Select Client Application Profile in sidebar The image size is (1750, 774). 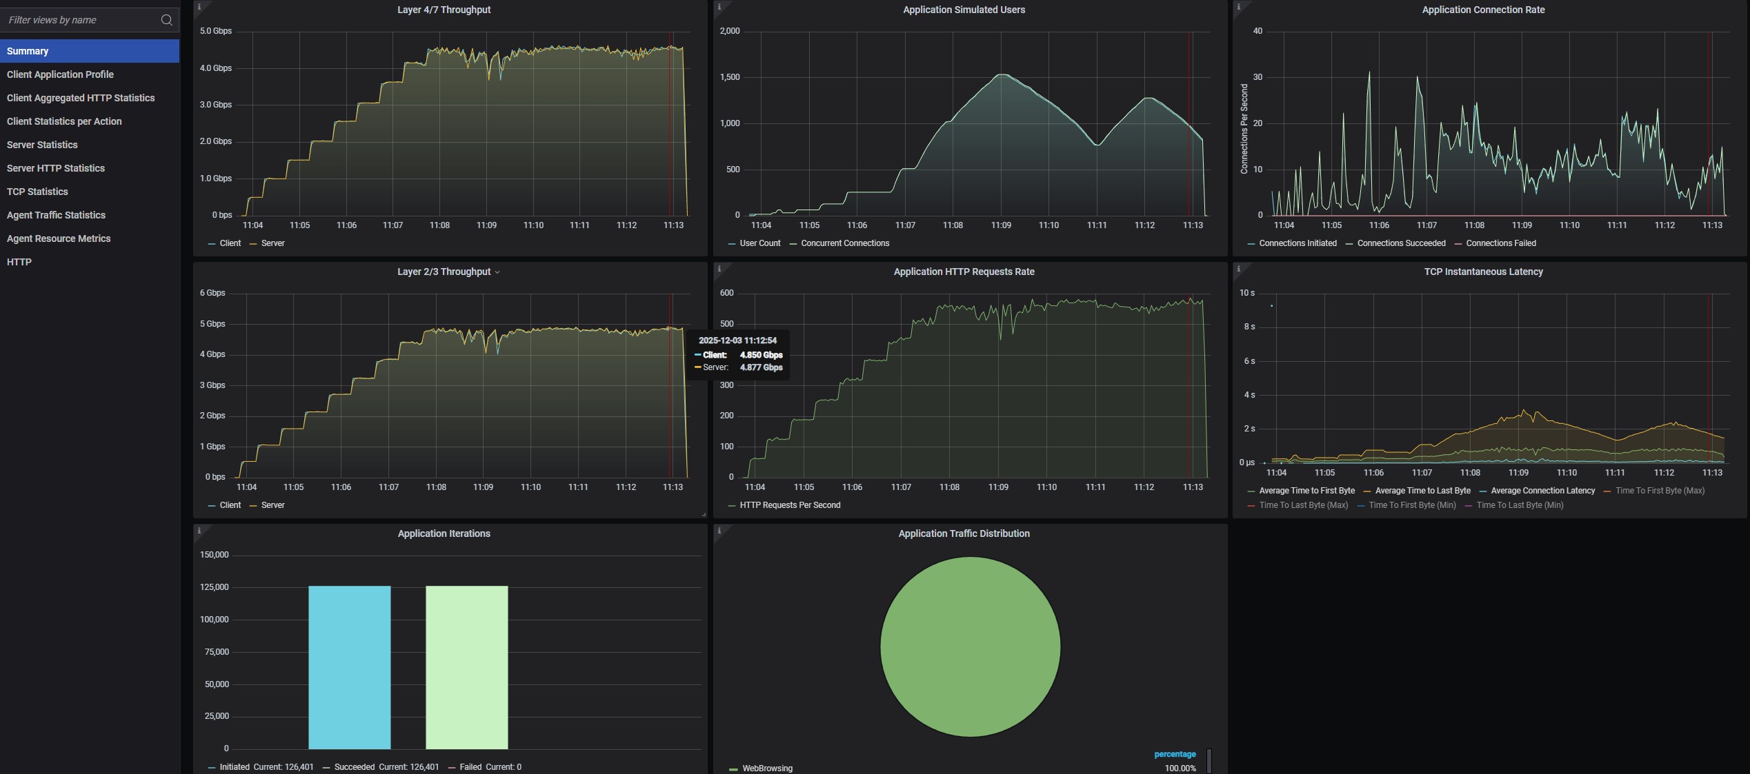point(60,74)
